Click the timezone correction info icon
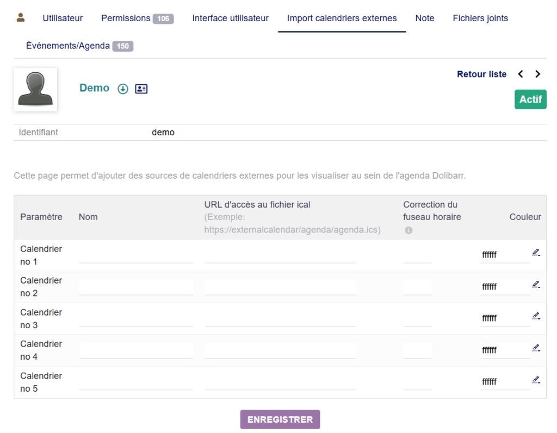This screenshot has height=433, width=557. click(409, 230)
